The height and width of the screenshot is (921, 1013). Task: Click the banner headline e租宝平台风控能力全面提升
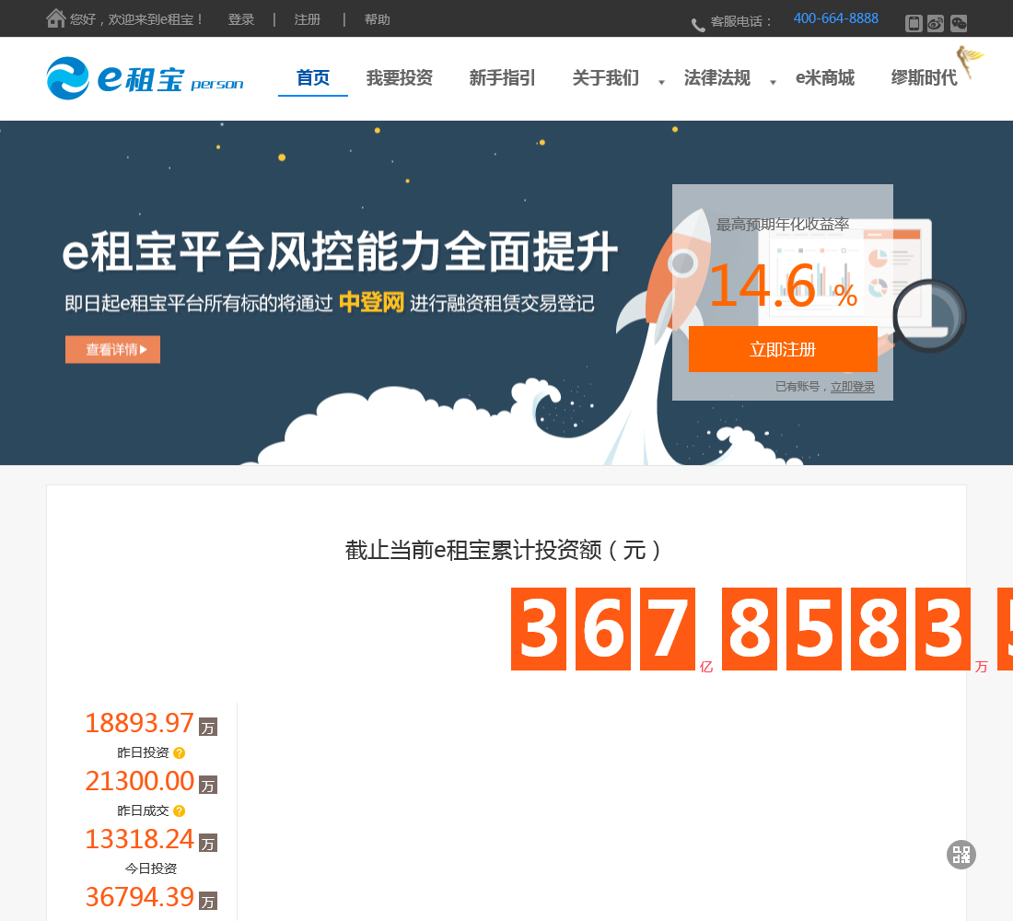click(340, 251)
